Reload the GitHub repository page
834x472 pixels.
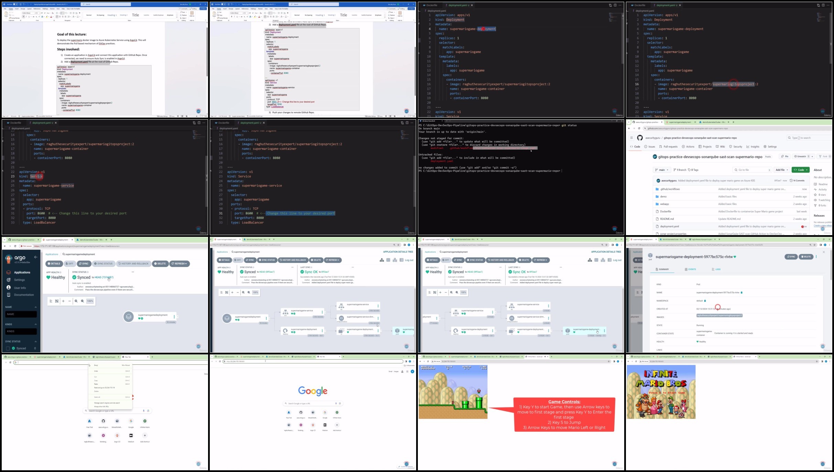coord(639,129)
